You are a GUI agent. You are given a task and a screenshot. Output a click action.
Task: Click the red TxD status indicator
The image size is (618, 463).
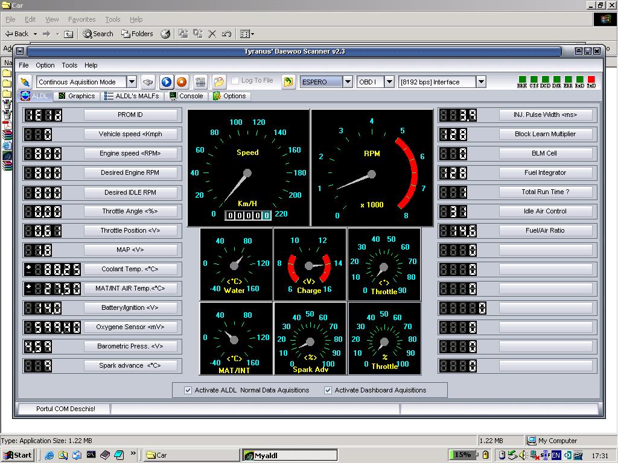point(591,80)
